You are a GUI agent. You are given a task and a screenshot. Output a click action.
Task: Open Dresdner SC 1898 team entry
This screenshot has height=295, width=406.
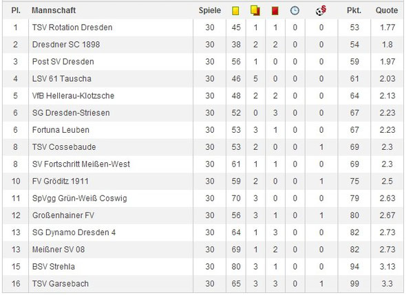(x=66, y=45)
